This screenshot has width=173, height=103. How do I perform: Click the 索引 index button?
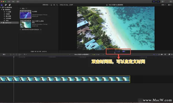coord(4,54)
